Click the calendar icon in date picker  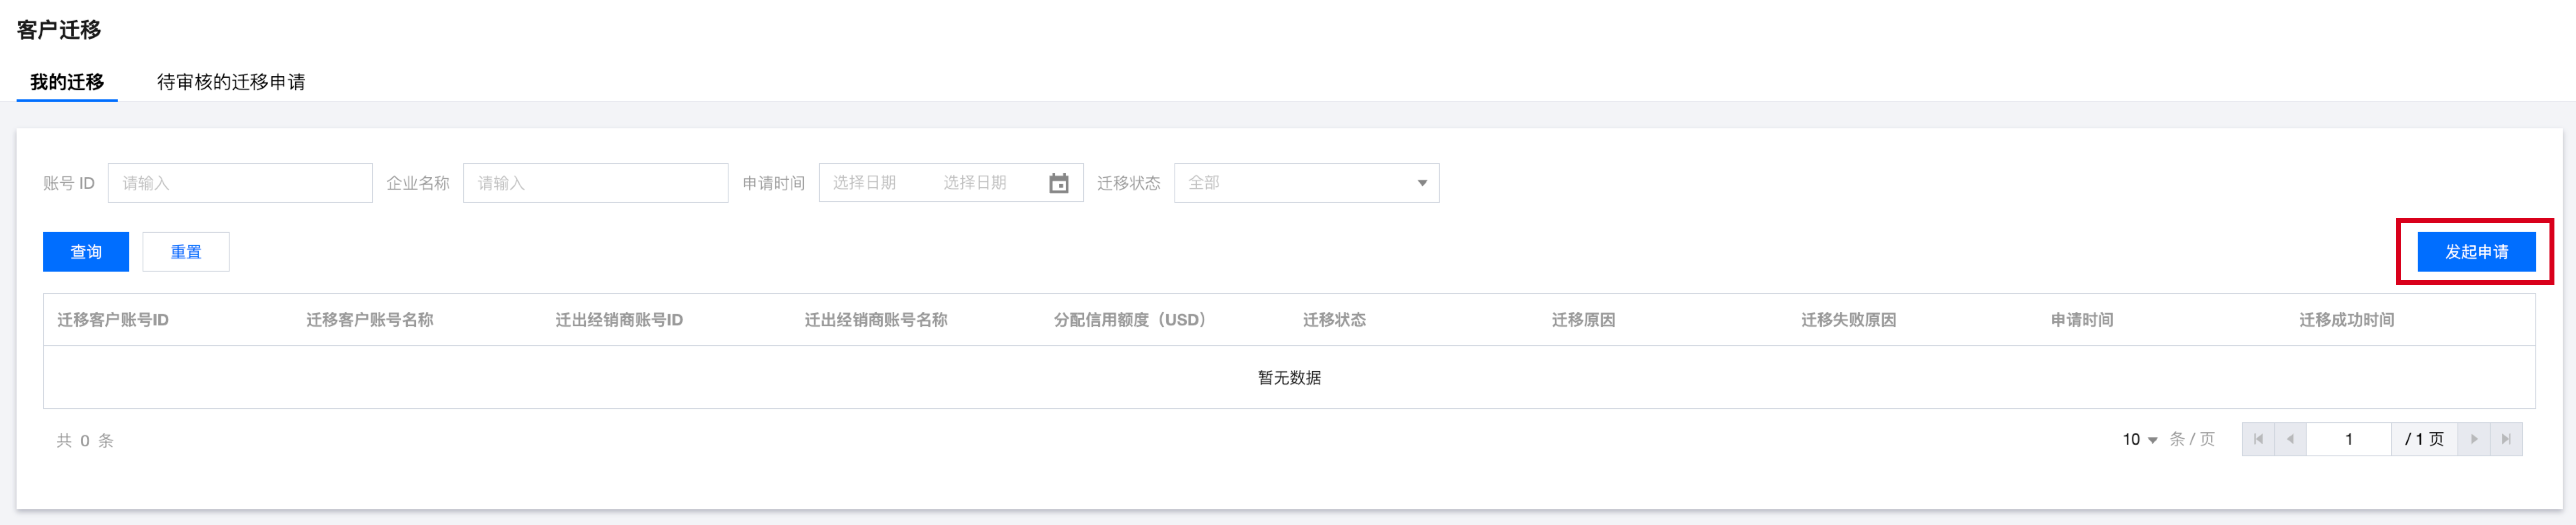tap(1058, 183)
